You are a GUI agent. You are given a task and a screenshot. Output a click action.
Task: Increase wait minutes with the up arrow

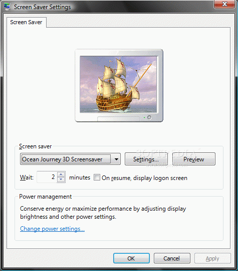[x=61, y=174]
